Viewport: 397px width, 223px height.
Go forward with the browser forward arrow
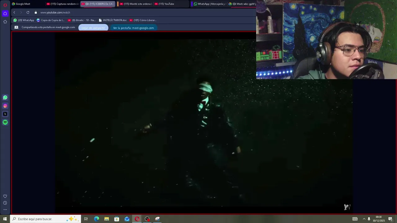[21, 12]
